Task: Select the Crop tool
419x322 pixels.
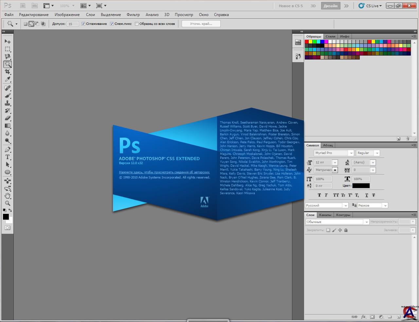Action: [x=8, y=72]
